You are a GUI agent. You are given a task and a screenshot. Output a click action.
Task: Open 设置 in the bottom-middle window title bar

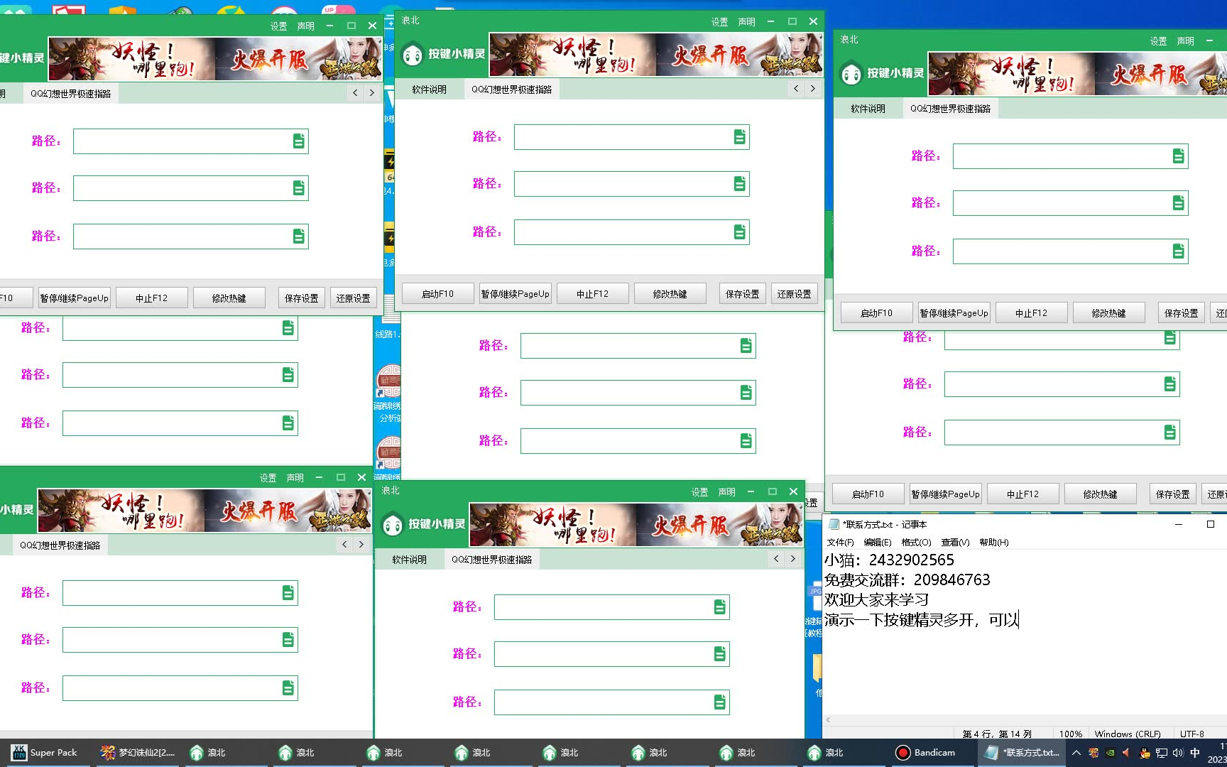700,492
